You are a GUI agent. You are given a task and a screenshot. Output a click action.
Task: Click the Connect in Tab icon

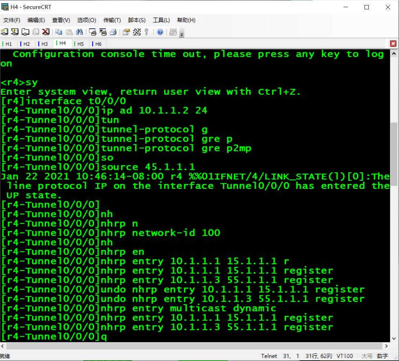click(25, 32)
